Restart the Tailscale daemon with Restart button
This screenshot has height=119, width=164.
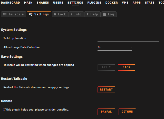[106, 90]
